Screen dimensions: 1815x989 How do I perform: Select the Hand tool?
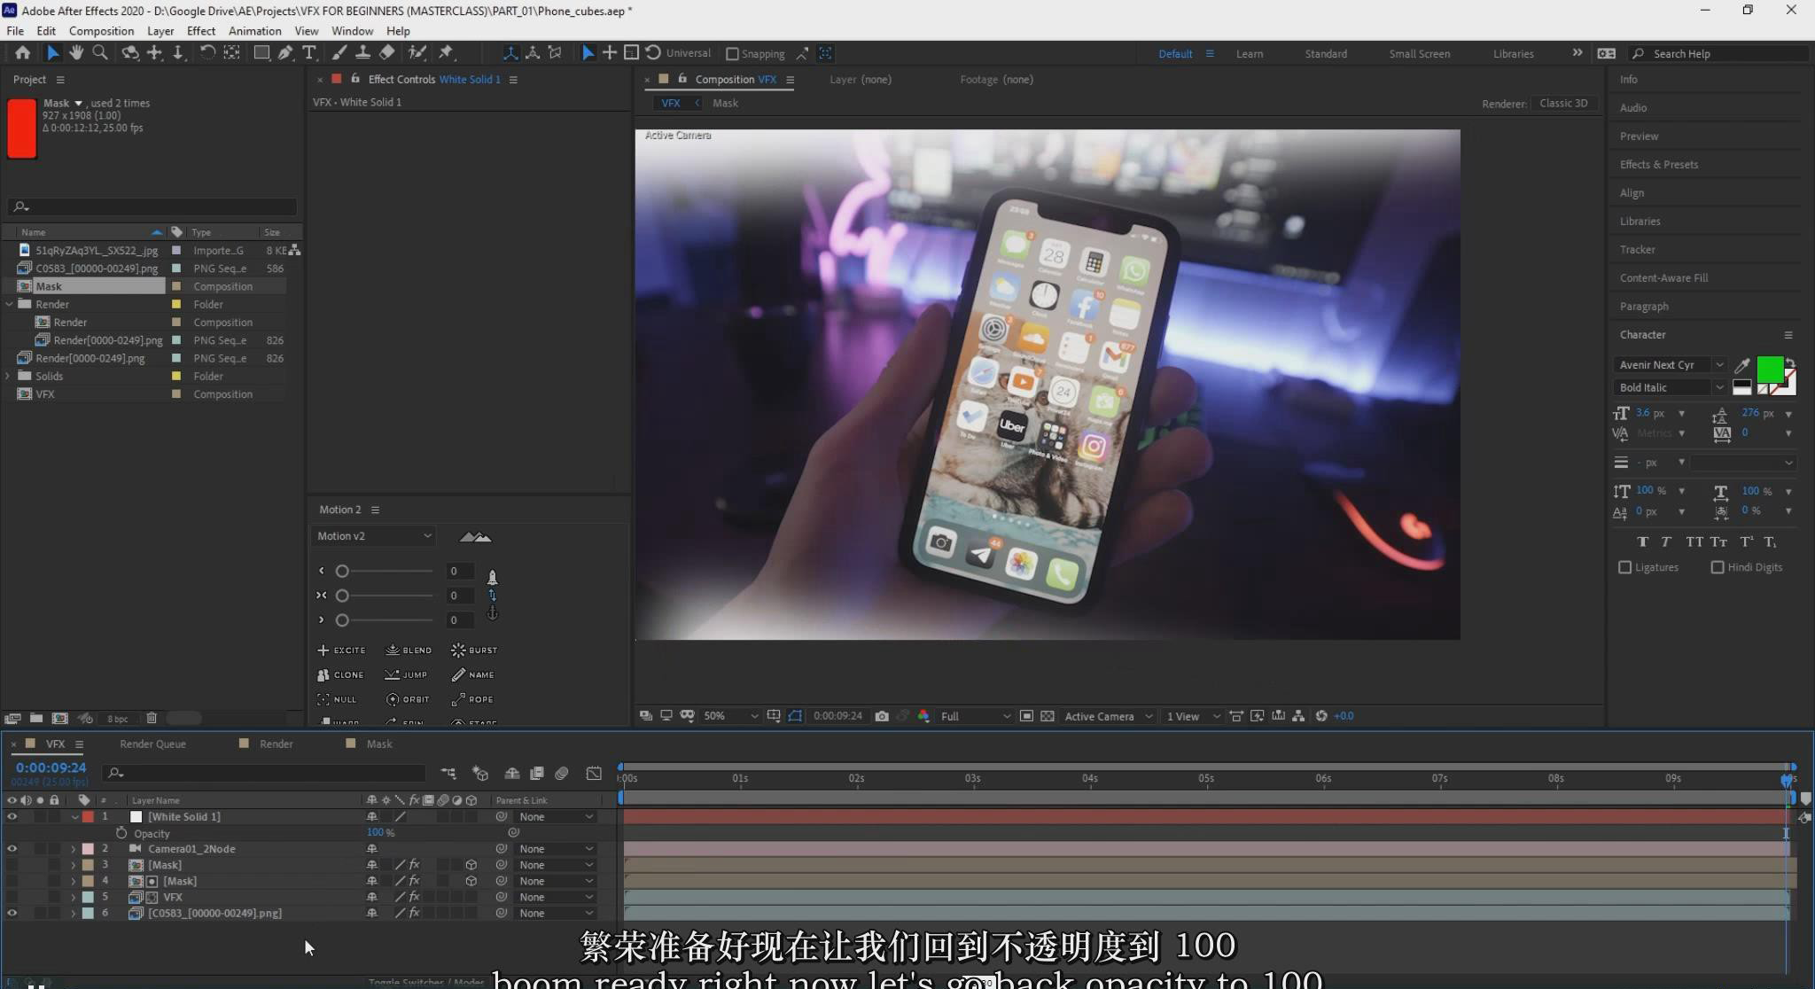76,53
